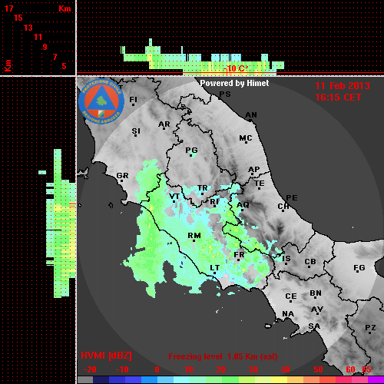
Task: Click the PZ city label
Action: (x=370, y=327)
